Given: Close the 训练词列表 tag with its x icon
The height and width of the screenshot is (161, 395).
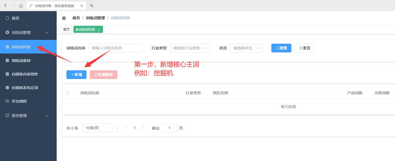Looking at the screenshot, I should [99, 30].
